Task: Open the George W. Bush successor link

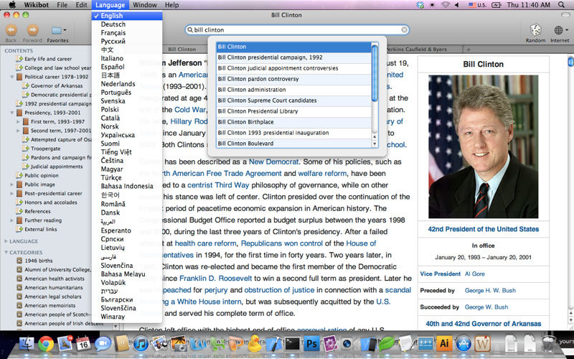Action: (486, 307)
